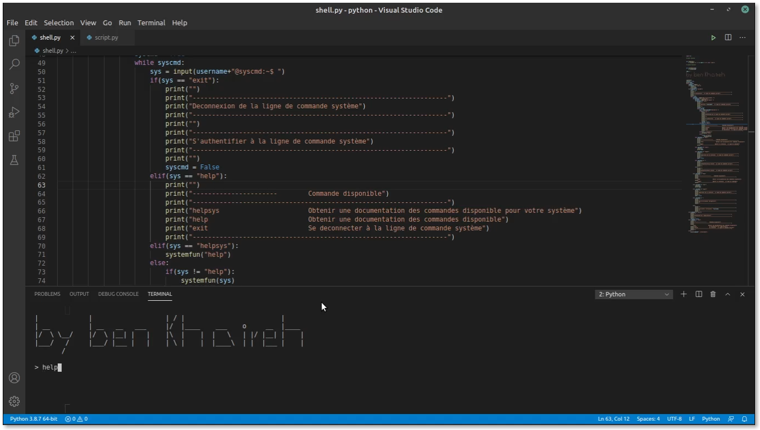Image resolution: width=760 pixels, height=430 pixels.
Task: Run shell.py with the play icon
Action: coord(713,37)
